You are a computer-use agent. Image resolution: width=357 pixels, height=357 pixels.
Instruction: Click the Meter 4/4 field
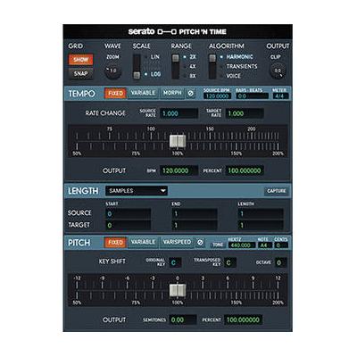(x=280, y=96)
